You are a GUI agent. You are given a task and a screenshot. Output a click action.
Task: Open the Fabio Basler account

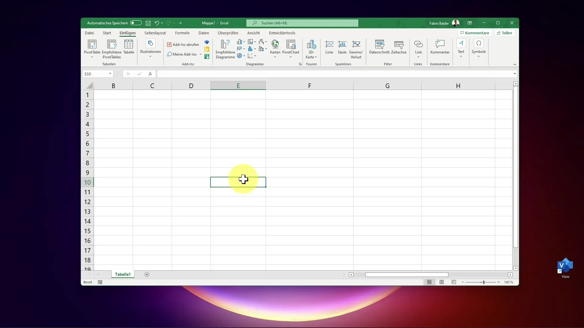pyautogui.click(x=444, y=23)
